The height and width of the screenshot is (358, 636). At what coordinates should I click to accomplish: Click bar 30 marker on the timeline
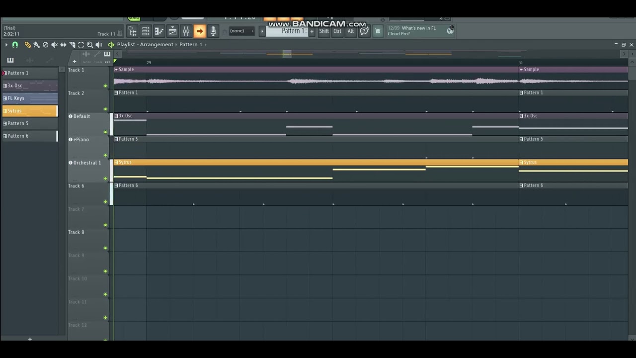[x=521, y=63]
